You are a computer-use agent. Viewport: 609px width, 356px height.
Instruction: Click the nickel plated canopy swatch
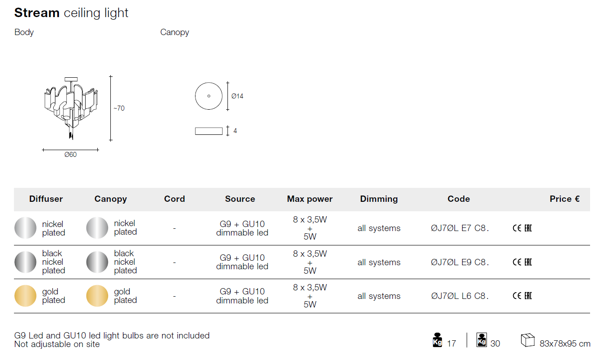97,228
